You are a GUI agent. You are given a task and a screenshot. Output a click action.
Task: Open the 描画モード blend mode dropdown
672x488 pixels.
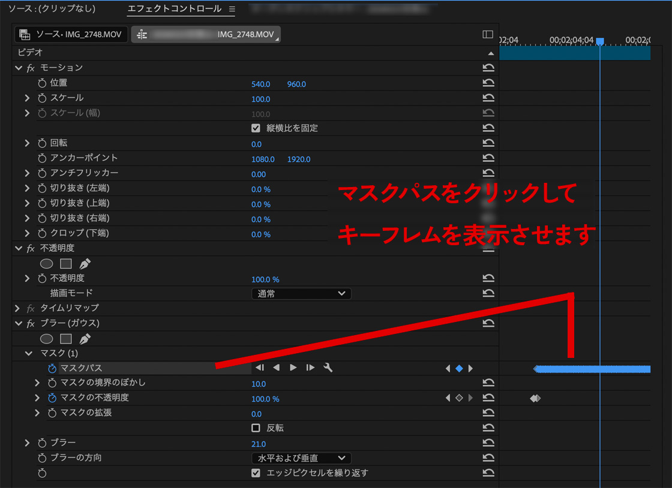tap(301, 294)
